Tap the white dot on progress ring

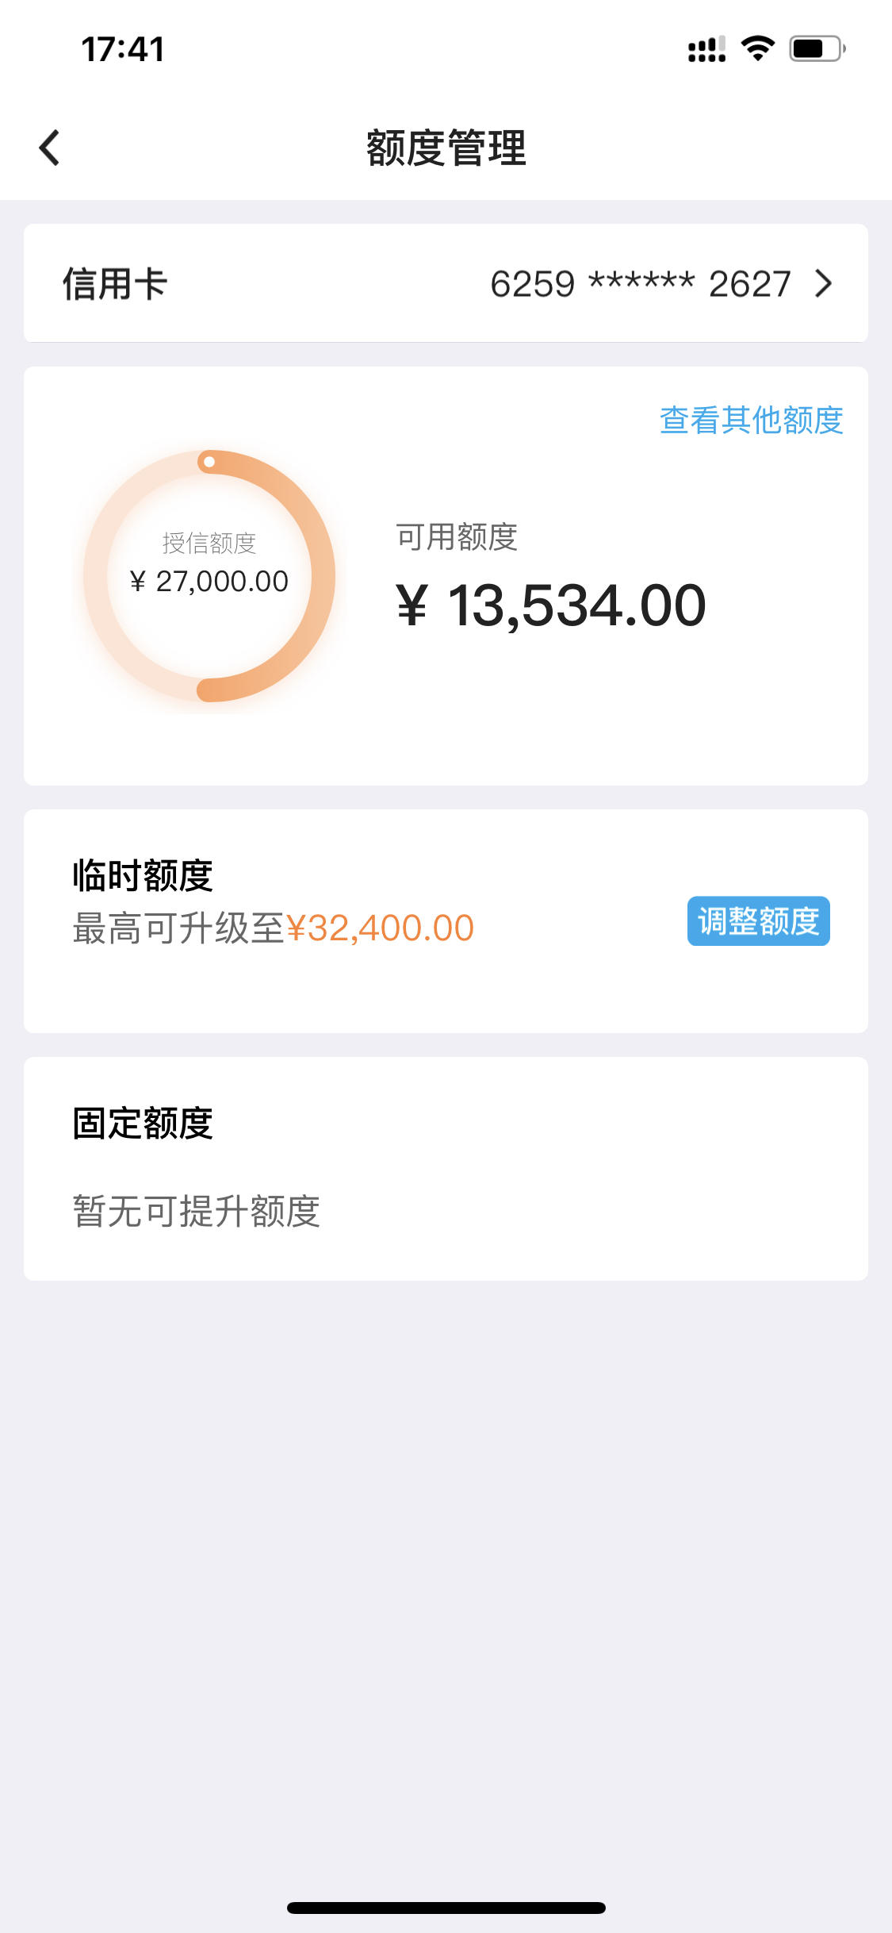(209, 462)
